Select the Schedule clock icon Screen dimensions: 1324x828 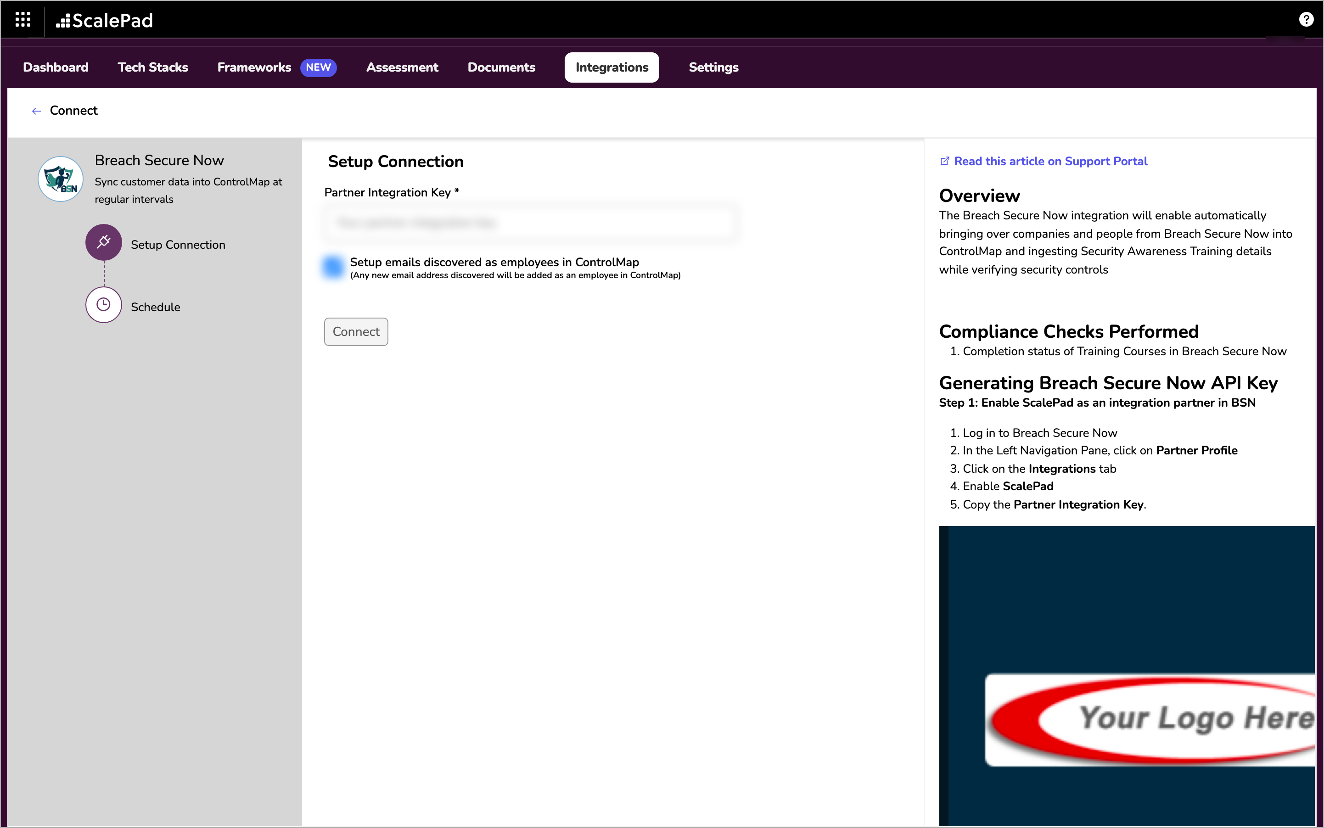[x=104, y=304]
